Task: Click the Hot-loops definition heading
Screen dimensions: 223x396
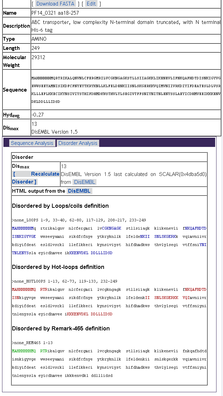Action: pyautogui.click(x=58, y=267)
